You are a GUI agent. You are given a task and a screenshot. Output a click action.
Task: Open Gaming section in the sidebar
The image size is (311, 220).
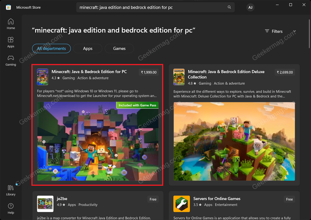(x=11, y=60)
